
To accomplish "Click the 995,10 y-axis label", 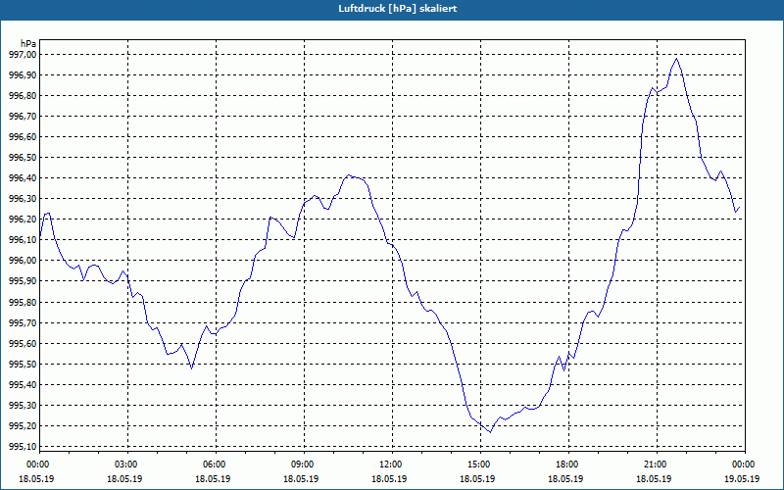I will [x=21, y=447].
